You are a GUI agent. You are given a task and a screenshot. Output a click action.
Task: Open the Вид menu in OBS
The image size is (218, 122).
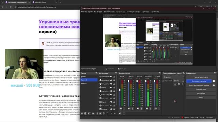coord(99,12)
